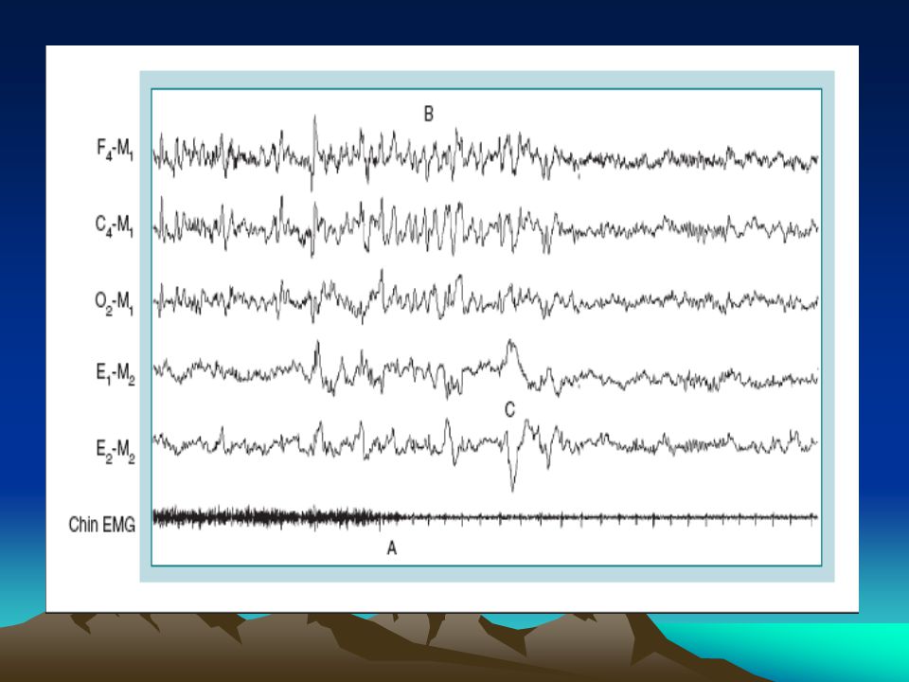This screenshot has height=682, width=909.
Task: Select the F4-M1 channel label
Action: click(x=115, y=150)
